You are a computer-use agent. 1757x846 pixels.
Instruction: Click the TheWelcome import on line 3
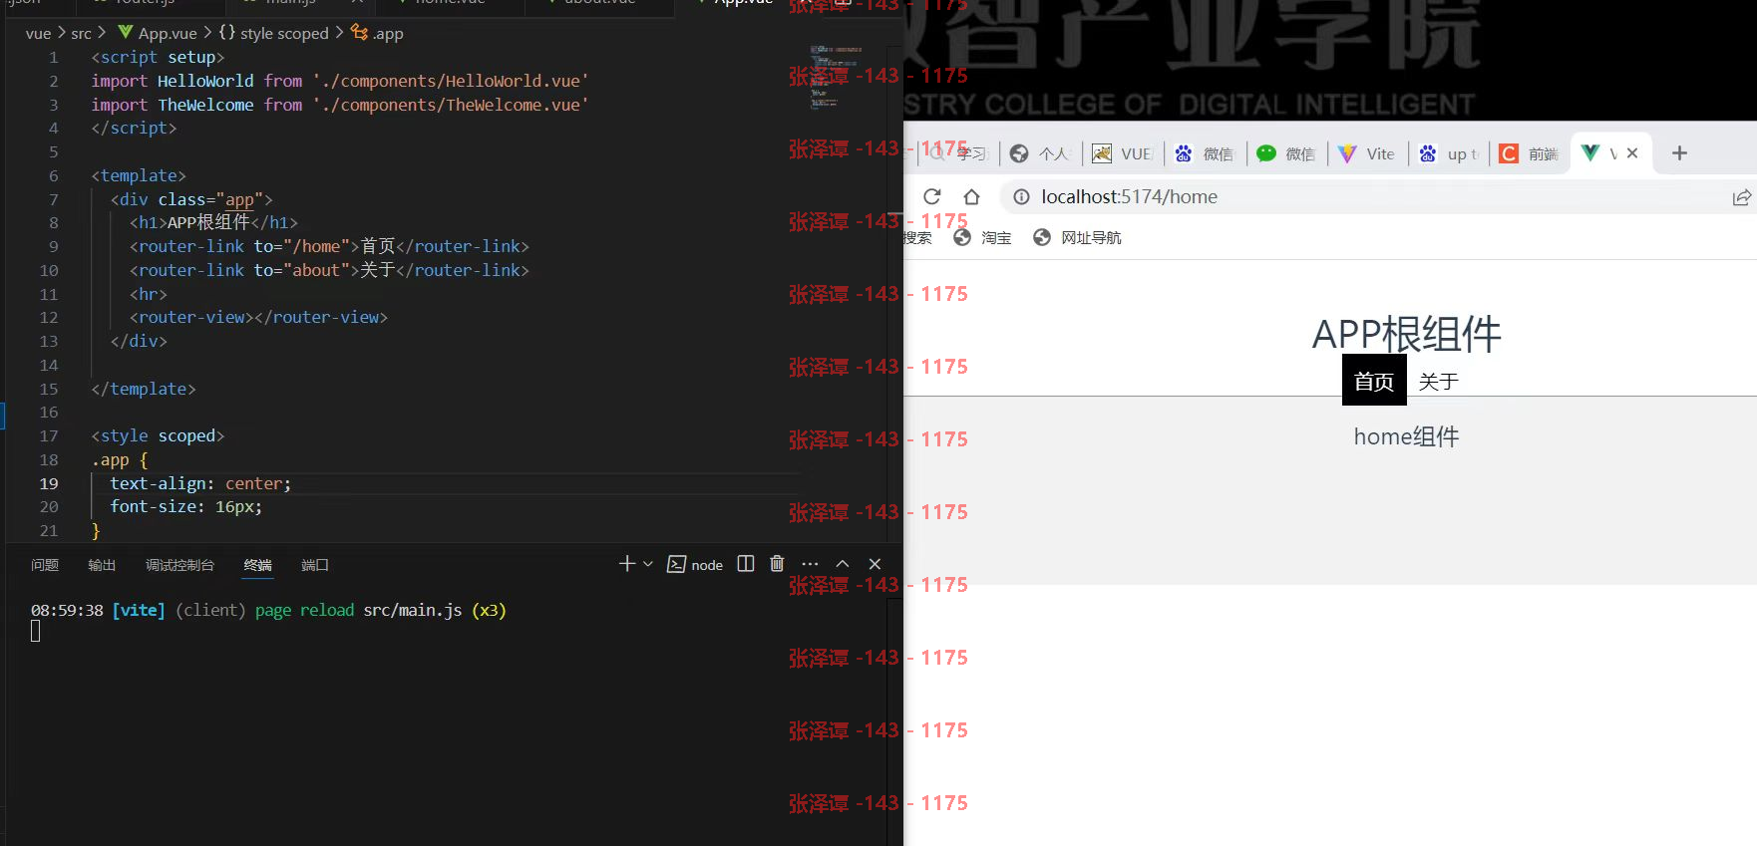pyautogui.click(x=340, y=105)
